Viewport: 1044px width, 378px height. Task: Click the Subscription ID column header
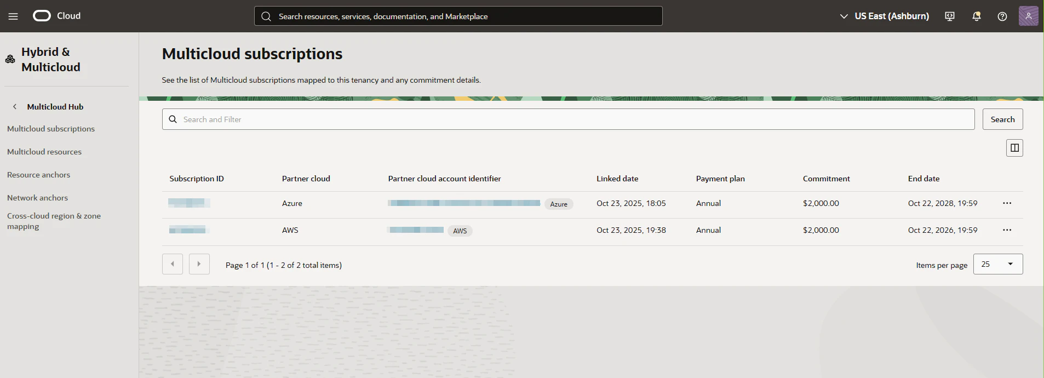197,179
